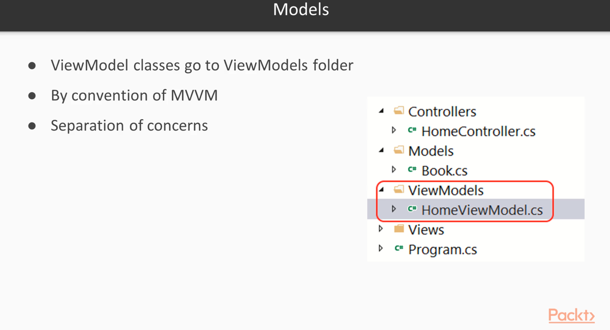This screenshot has width=610, height=330.
Task: Click the closed Views folder icon
Action: tap(399, 229)
